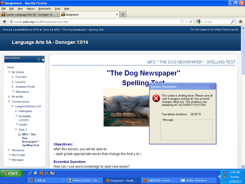
Task: Click the search magnifier icon
Action: pyautogui.click(x=233, y=21)
